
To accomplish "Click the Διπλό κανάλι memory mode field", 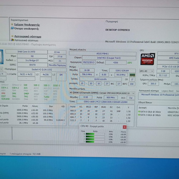I will pyautogui.click(x=101, y=79).
